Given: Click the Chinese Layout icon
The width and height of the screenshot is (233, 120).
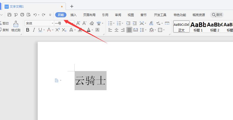Looking at the screenshot, I should 142,23.
